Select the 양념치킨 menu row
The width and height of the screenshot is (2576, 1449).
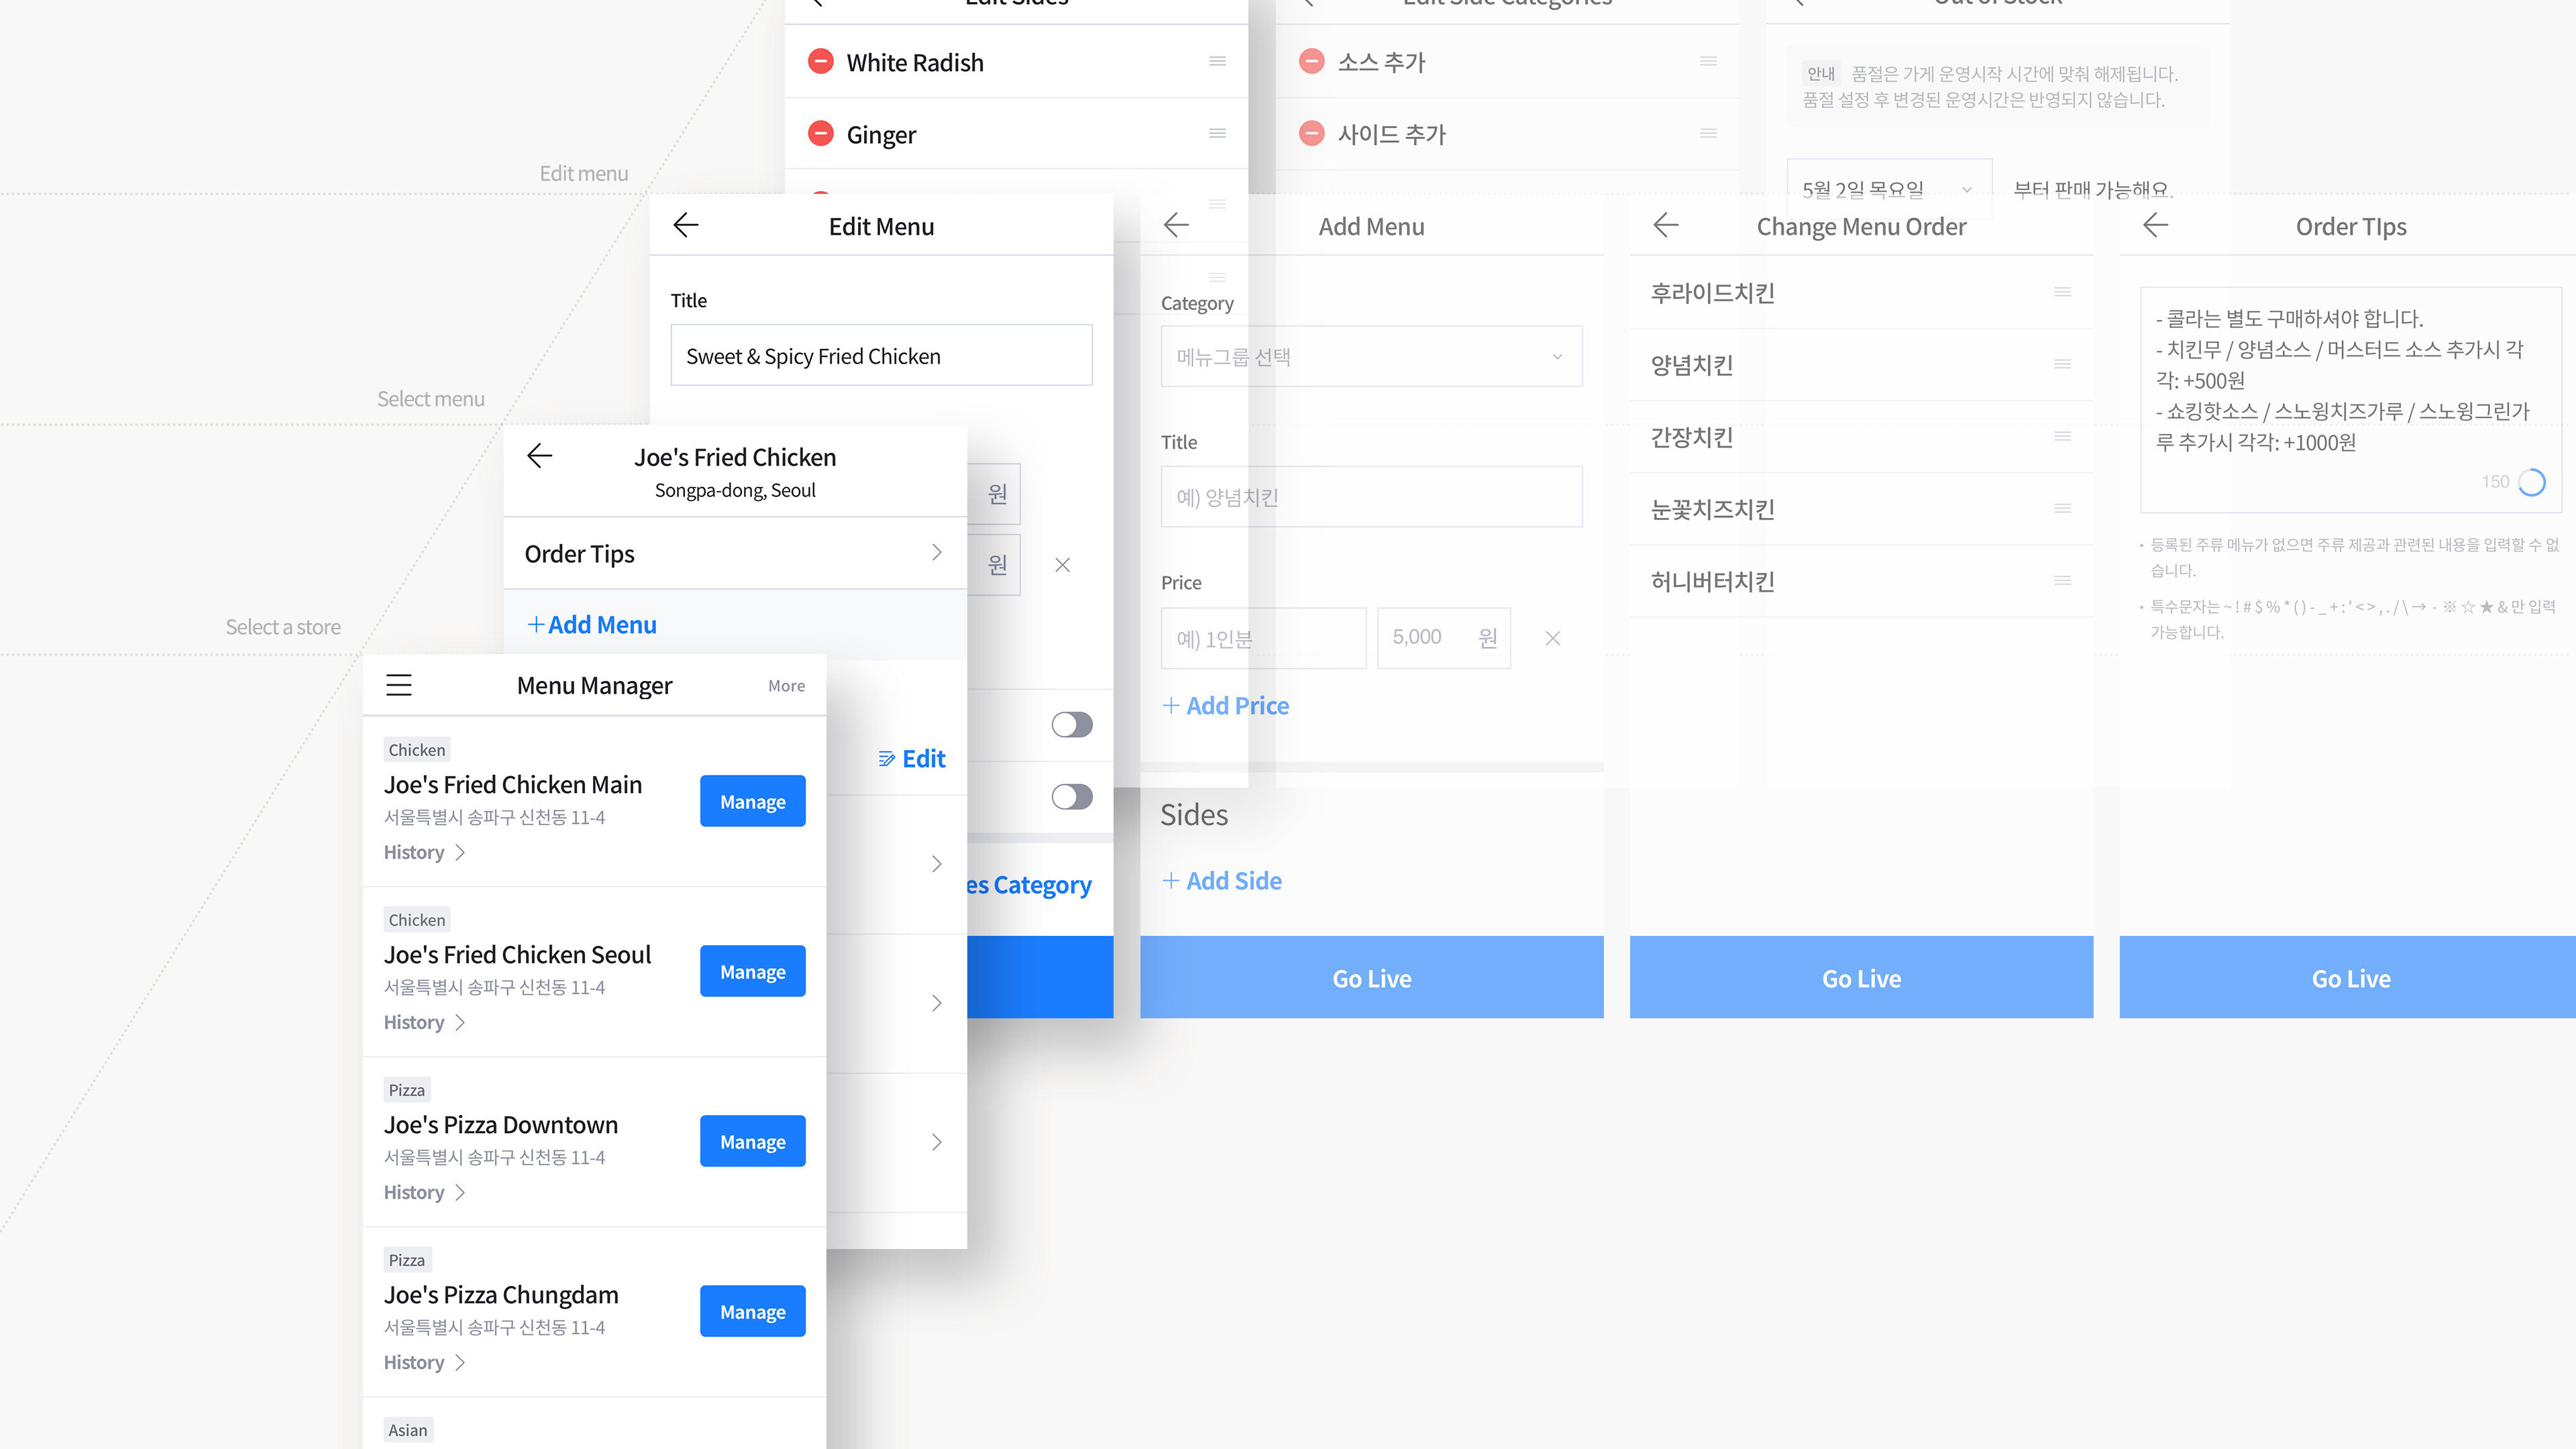[x=1861, y=365]
